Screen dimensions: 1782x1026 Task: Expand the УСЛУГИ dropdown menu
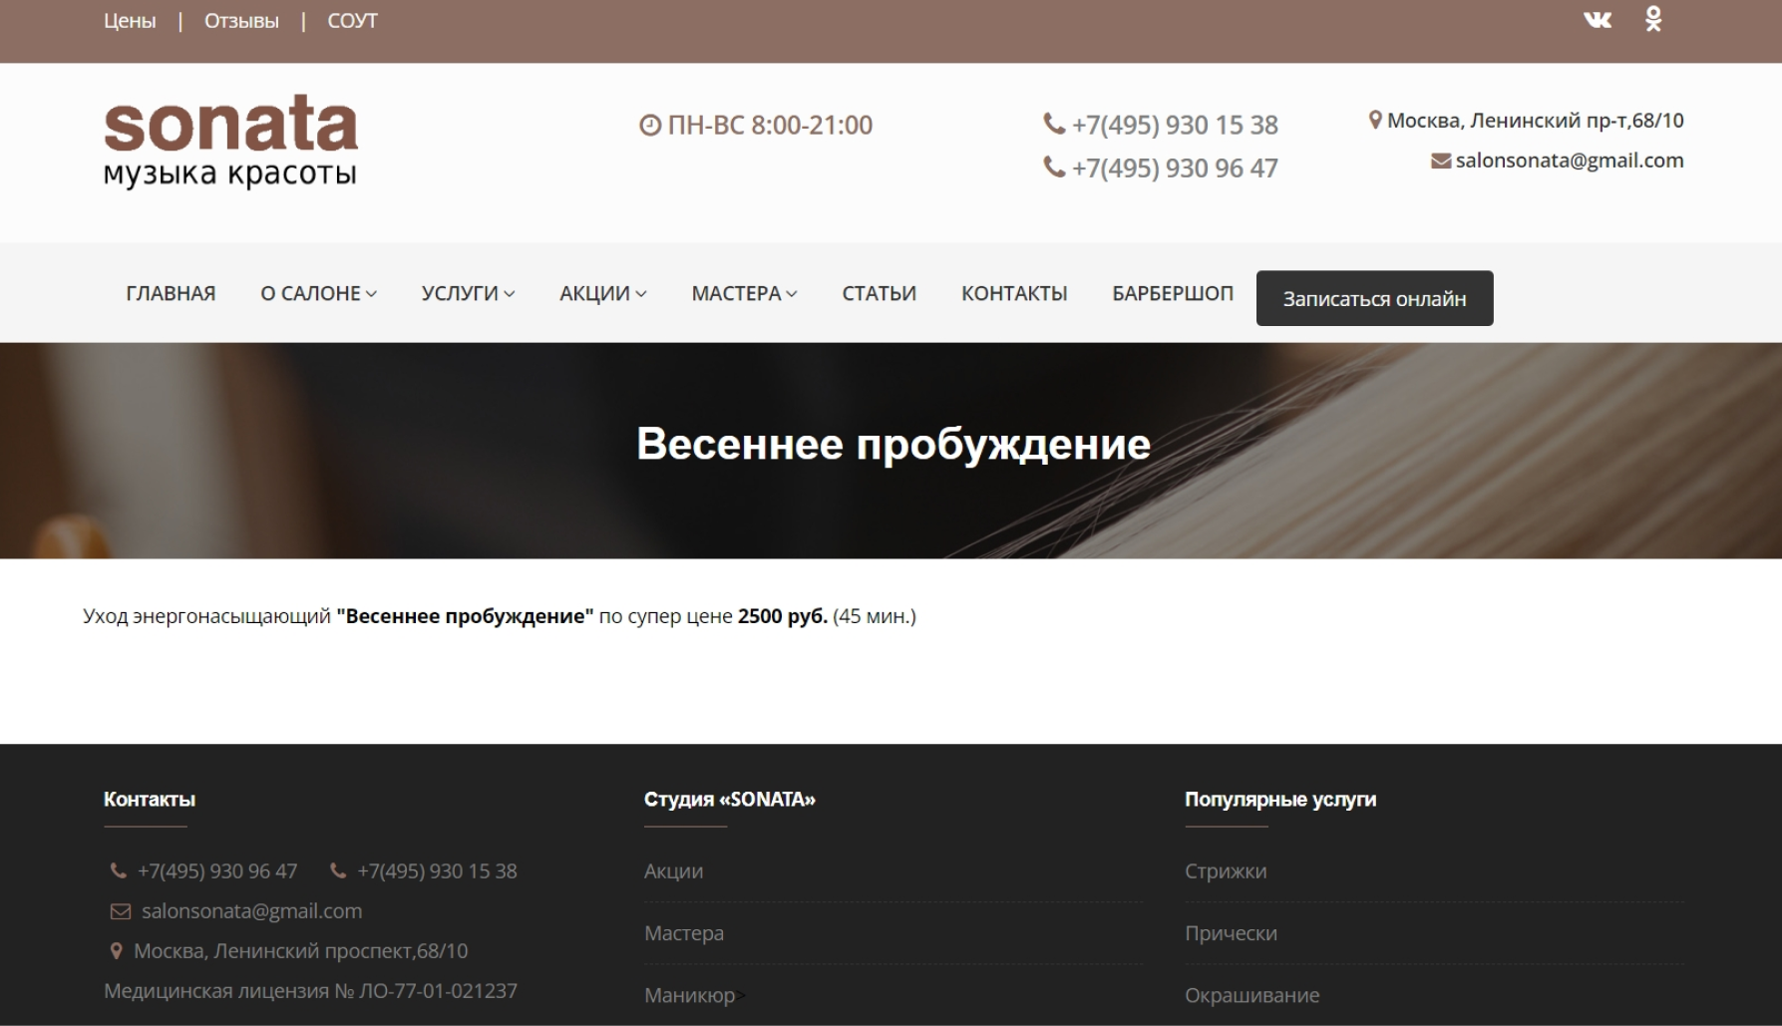pyautogui.click(x=468, y=293)
